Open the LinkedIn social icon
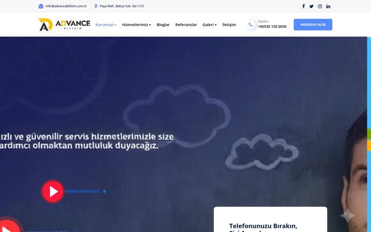This screenshot has height=232, width=371. (328, 6)
